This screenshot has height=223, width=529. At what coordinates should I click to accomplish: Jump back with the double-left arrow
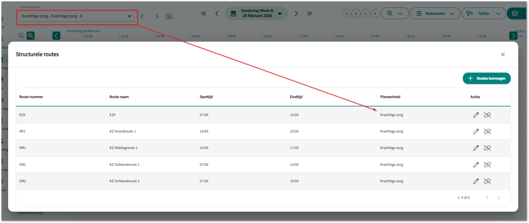[204, 14]
